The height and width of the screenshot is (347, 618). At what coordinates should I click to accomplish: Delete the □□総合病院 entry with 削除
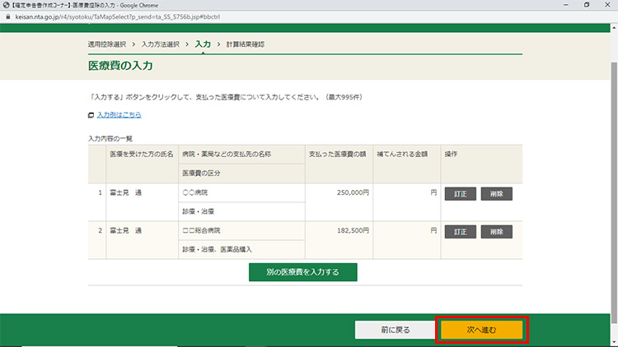[496, 231]
